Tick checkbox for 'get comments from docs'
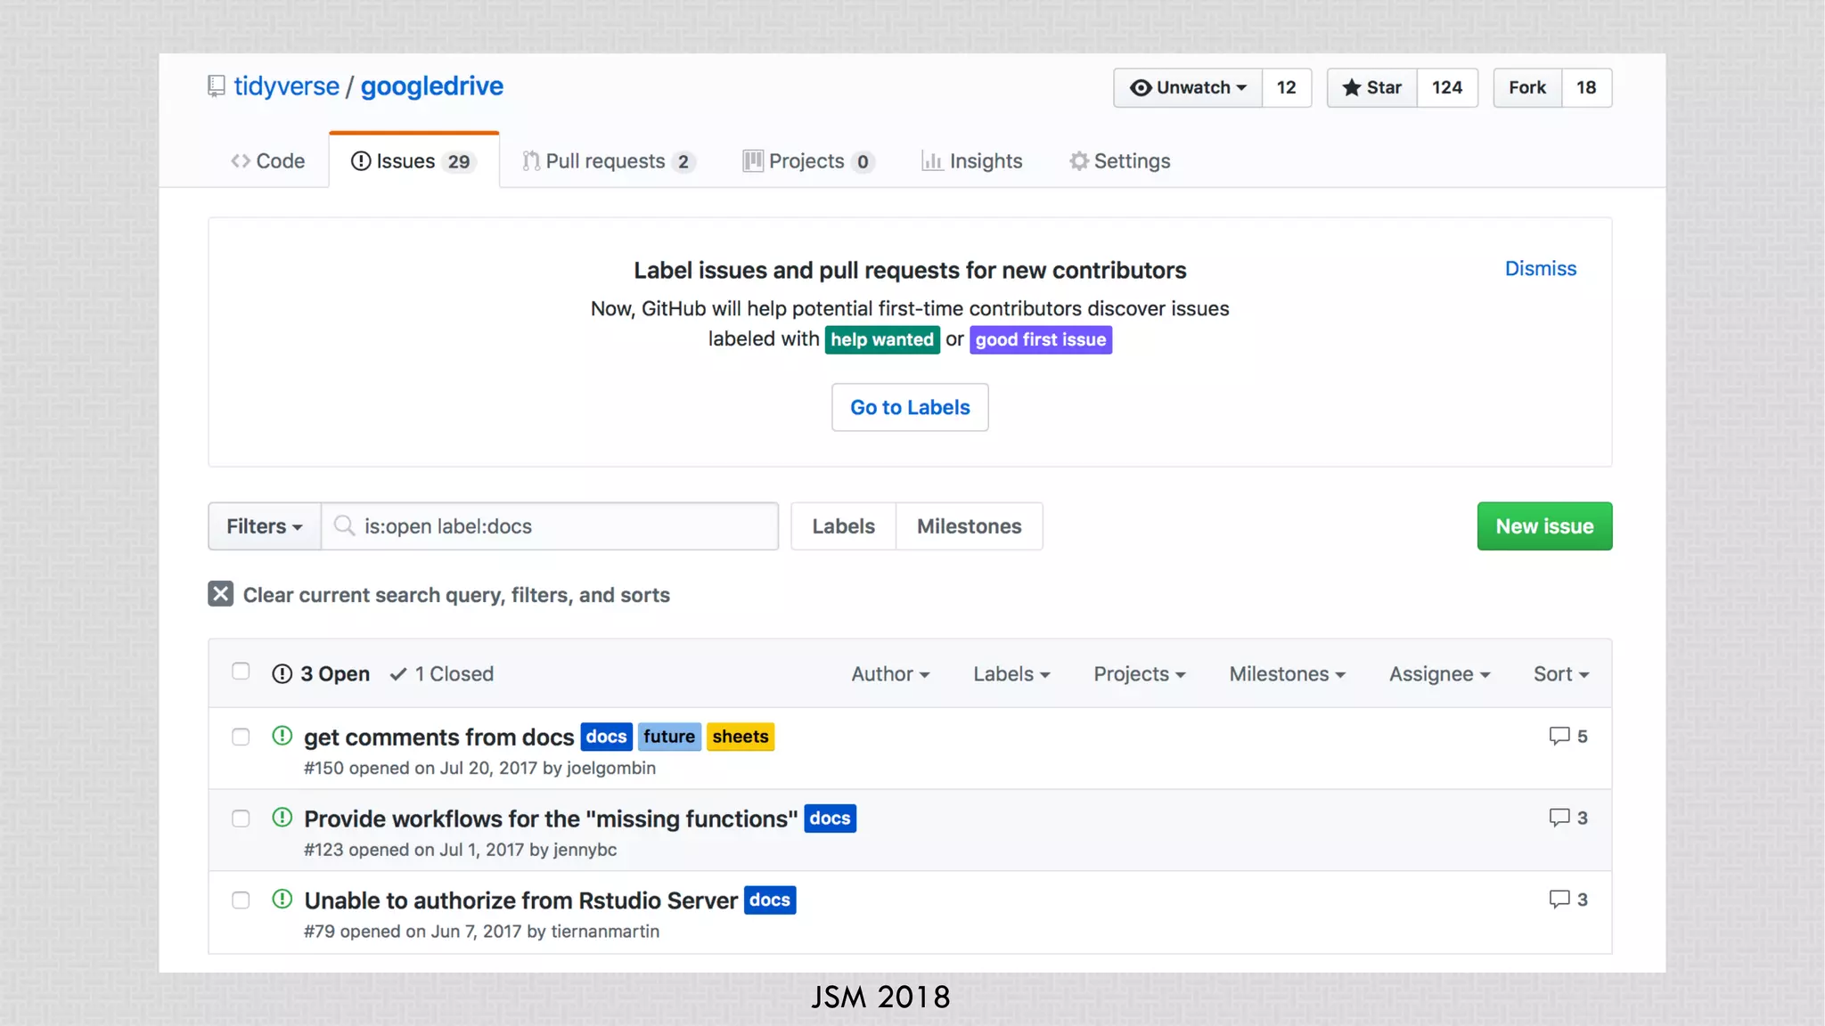This screenshot has width=1825, height=1026. tap(241, 737)
